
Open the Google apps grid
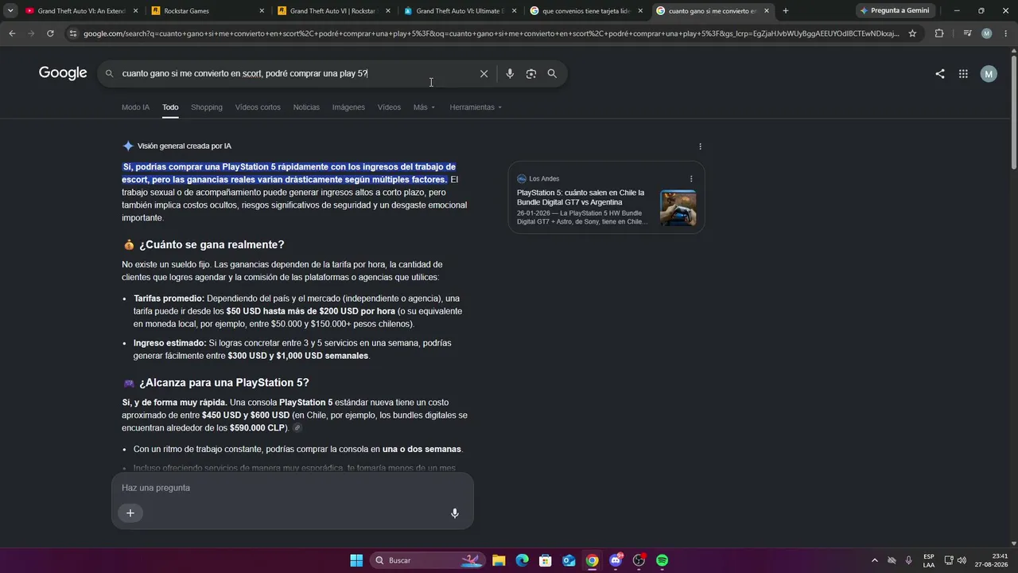point(963,74)
